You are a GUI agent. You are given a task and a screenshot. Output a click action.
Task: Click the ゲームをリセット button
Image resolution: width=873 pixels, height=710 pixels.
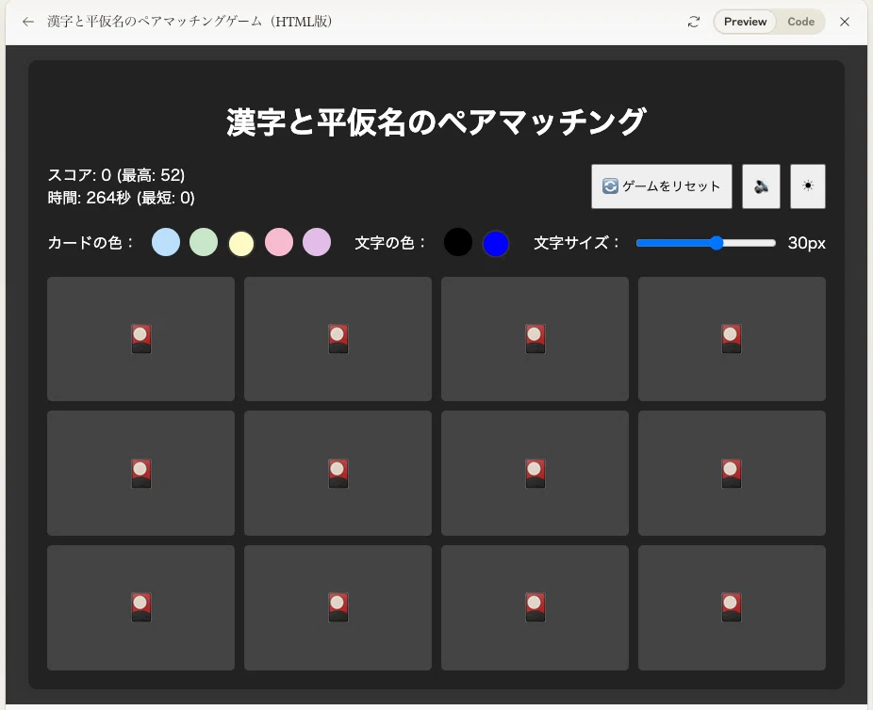(662, 186)
